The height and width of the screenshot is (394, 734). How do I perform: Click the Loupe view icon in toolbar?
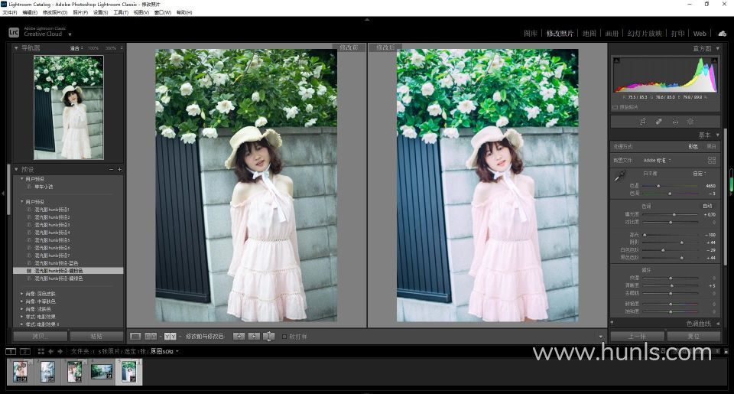point(135,337)
